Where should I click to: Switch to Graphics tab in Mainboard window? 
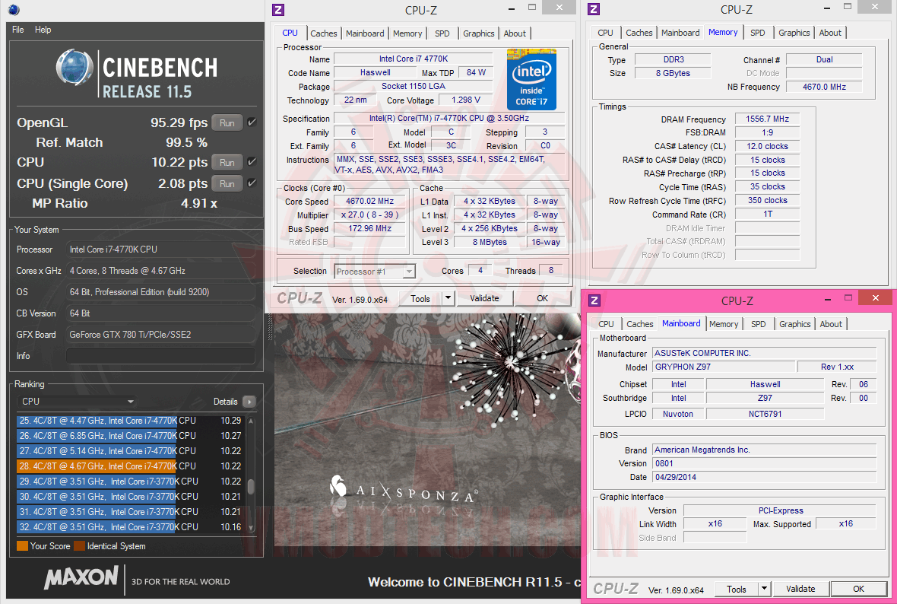(794, 324)
